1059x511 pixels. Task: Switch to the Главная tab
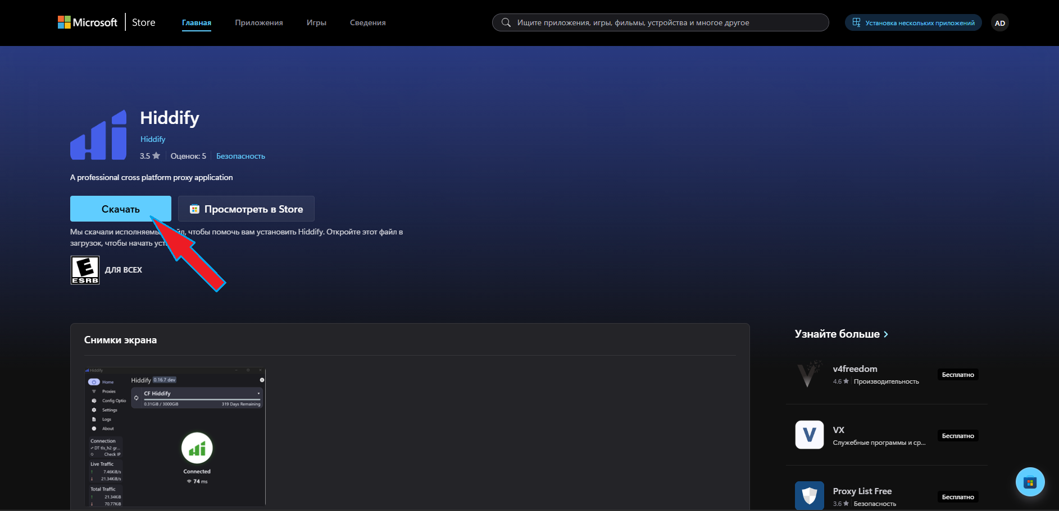197,23
